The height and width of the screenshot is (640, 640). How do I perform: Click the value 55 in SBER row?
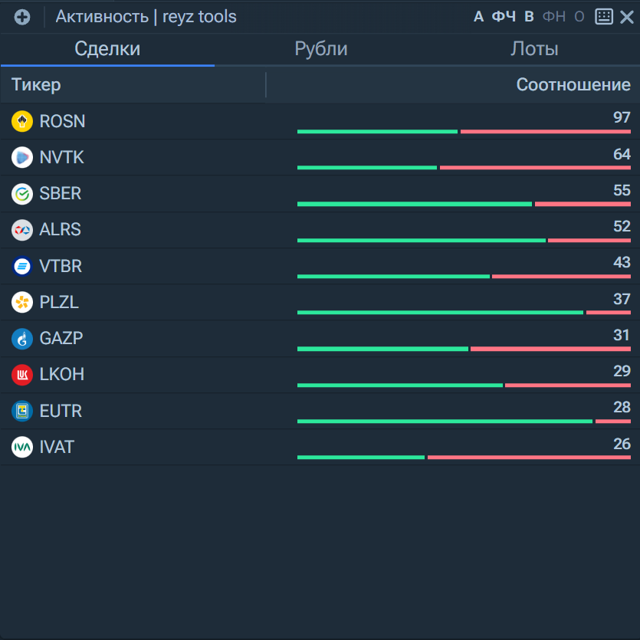pyautogui.click(x=622, y=190)
